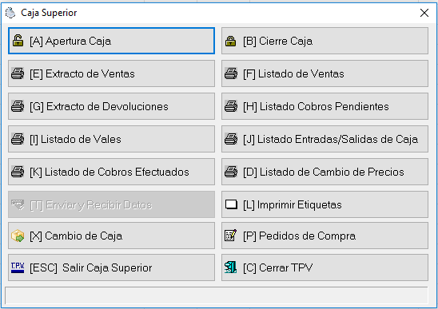This screenshot has width=438, height=309.
Task: Click printer icon beside Listado de Ventas
Action: click(x=231, y=73)
